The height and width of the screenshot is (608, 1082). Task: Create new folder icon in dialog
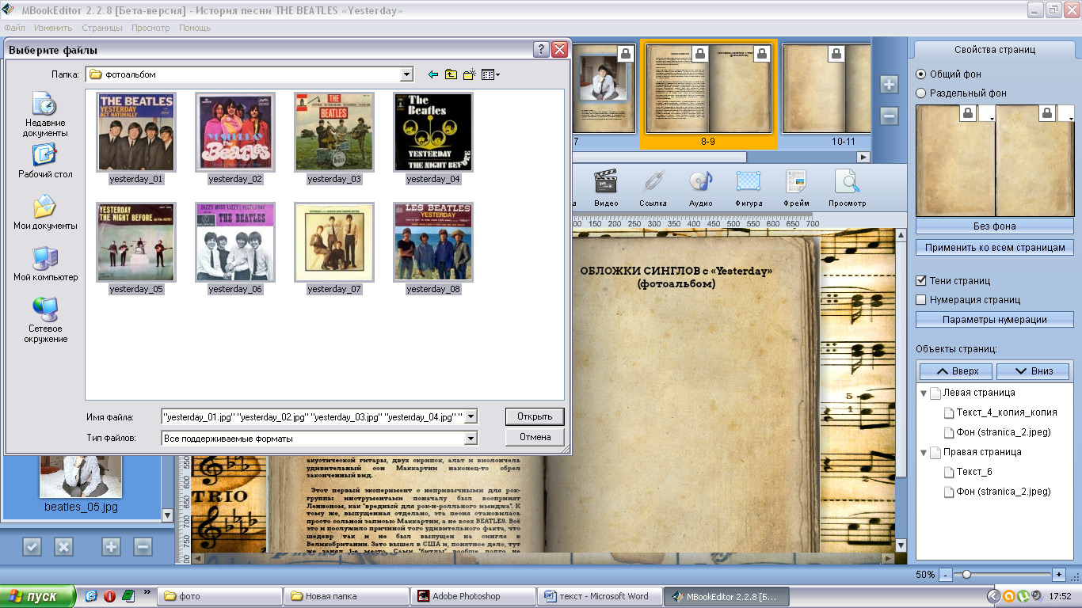pyautogui.click(x=469, y=74)
